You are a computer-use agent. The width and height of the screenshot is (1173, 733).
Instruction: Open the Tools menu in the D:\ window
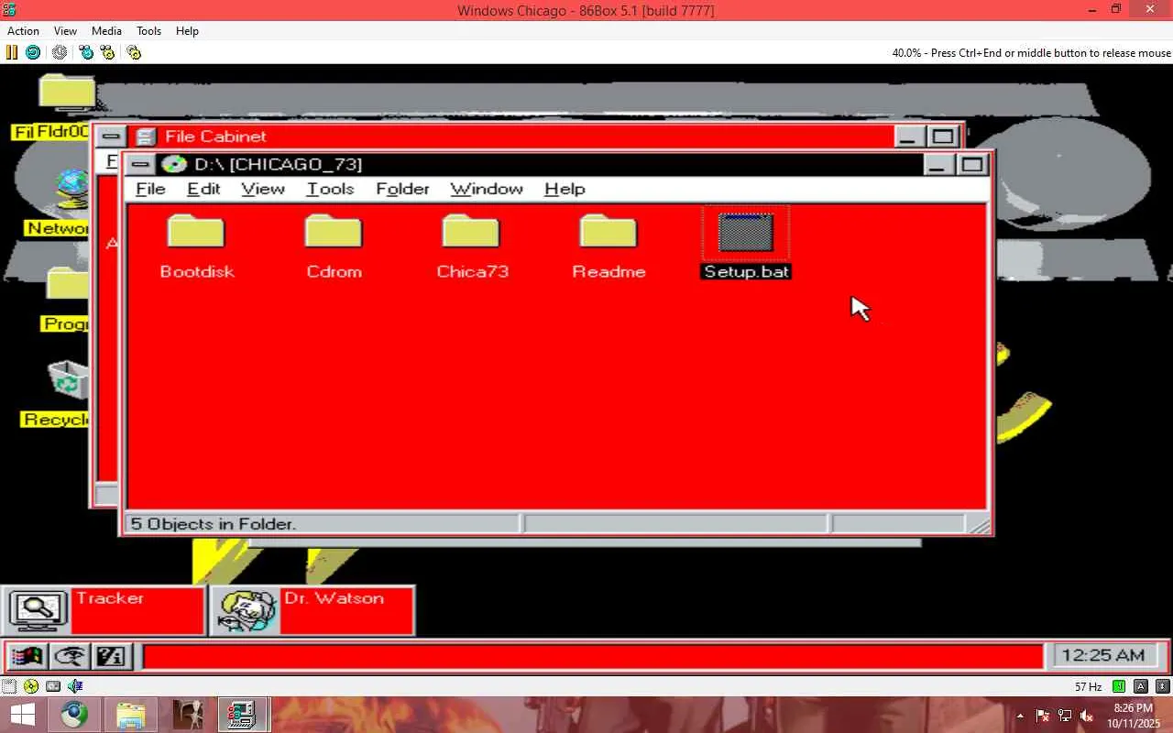click(x=330, y=189)
